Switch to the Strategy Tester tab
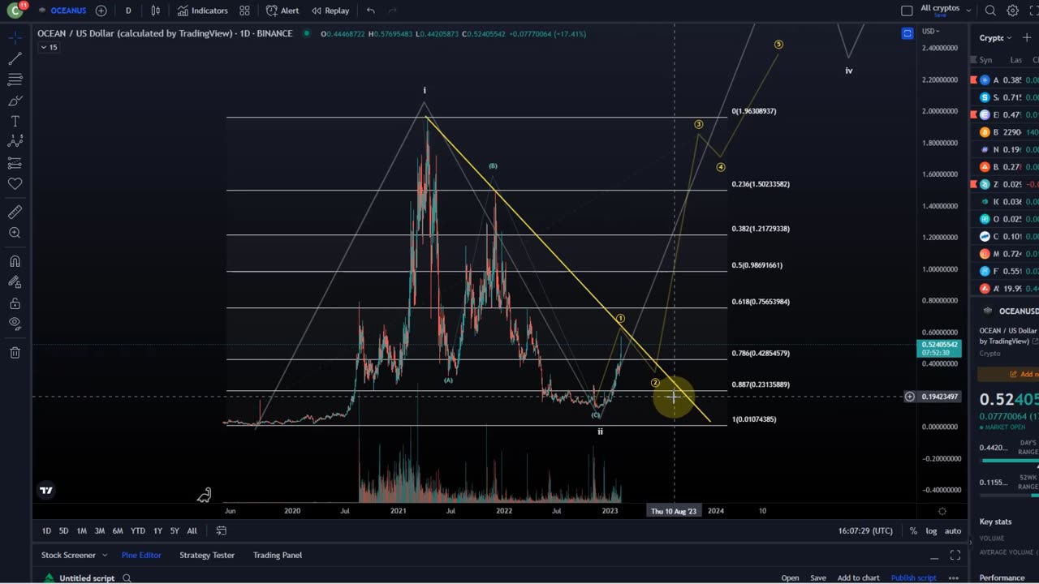This screenshot has height=584, width=1039. [207, 555]
